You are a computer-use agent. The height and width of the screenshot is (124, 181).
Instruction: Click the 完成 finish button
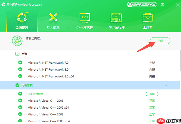[160, 41]
